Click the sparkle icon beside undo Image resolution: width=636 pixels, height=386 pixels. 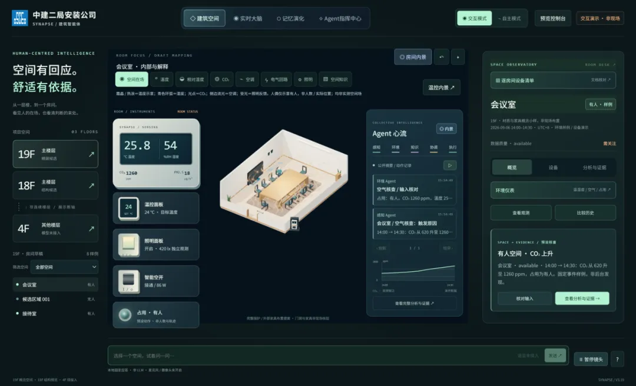click(458, 57)
